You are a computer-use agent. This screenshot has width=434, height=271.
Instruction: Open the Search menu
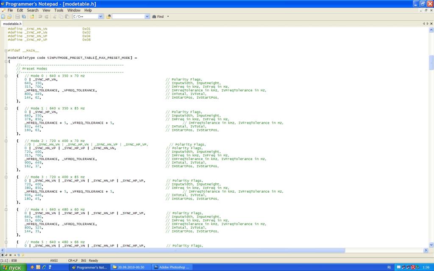(33, 10)
